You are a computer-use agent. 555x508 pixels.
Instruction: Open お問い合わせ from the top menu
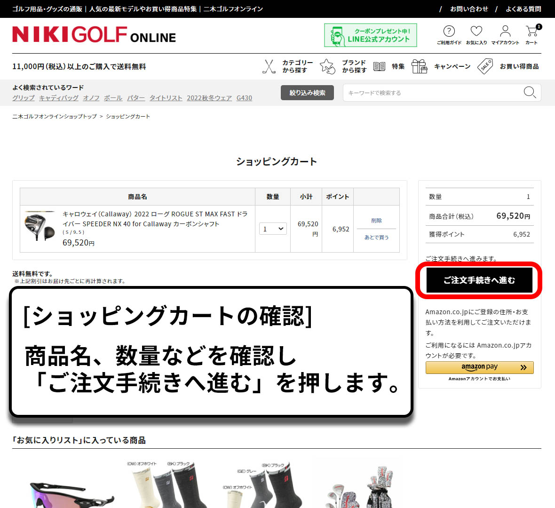468,8
